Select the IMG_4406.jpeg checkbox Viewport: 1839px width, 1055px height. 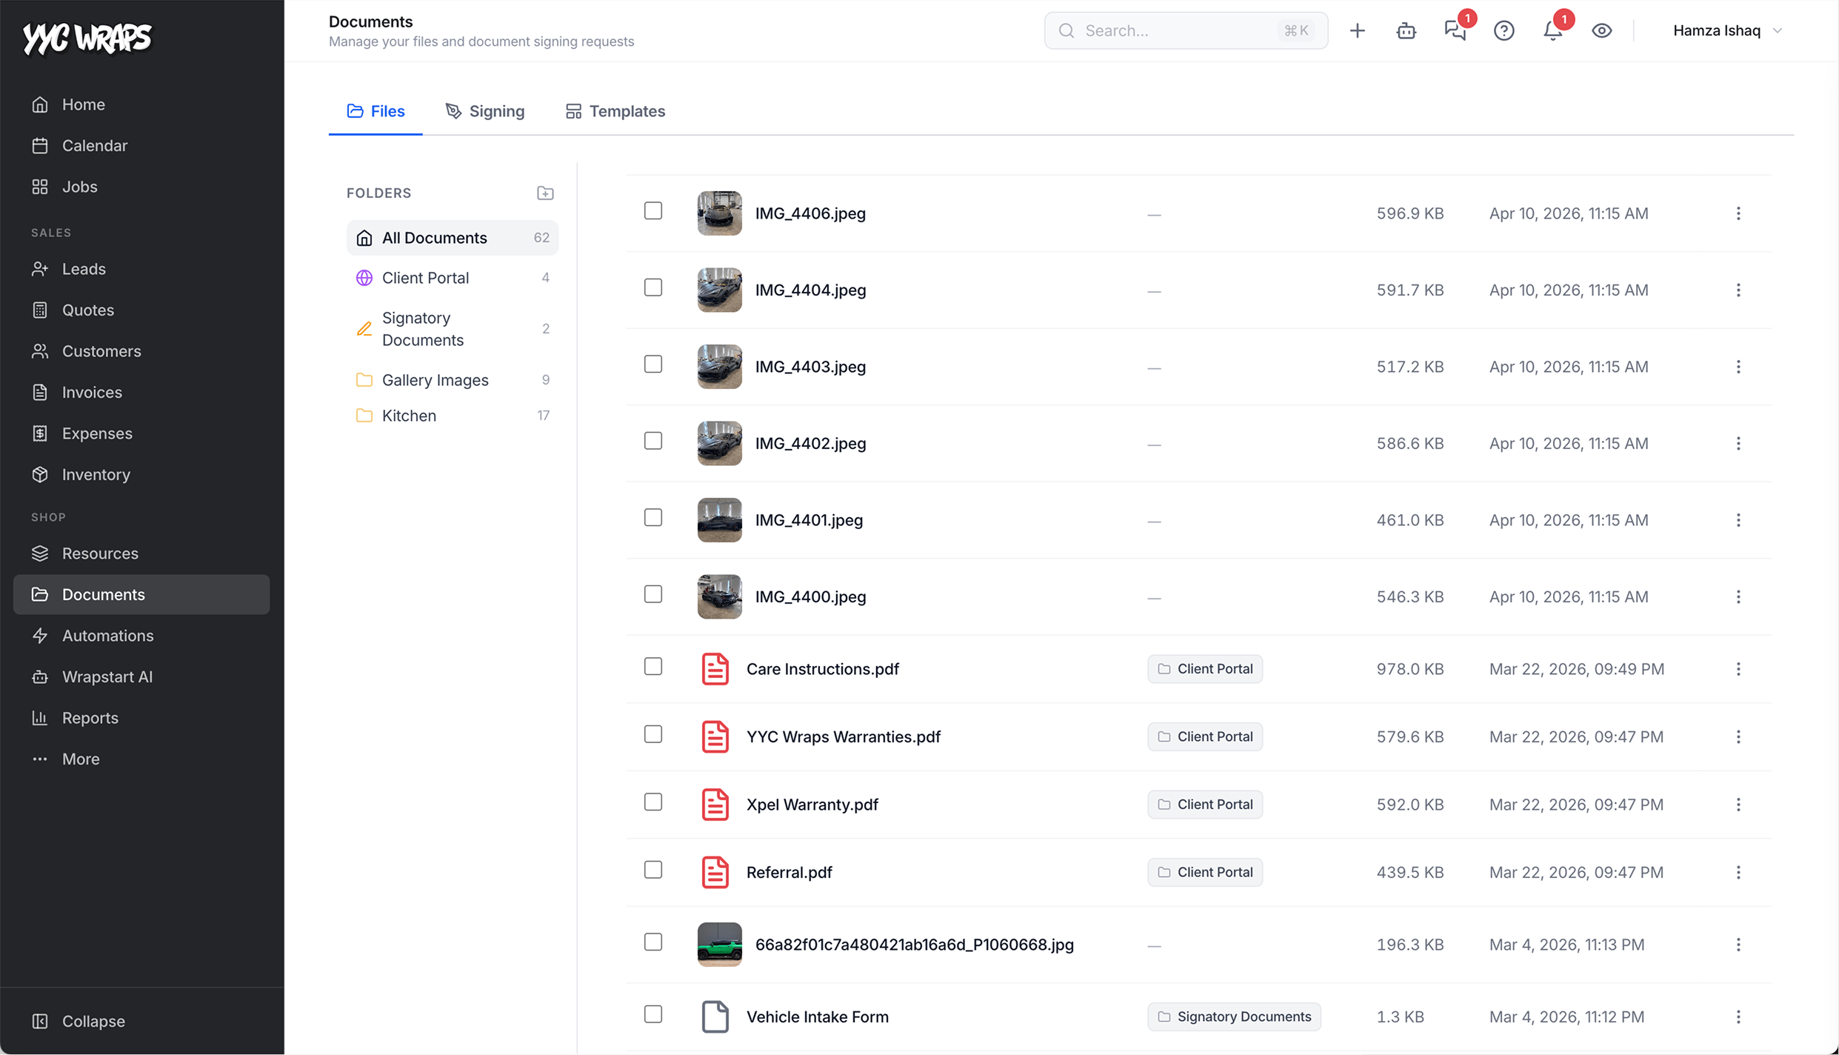[653, 211]
